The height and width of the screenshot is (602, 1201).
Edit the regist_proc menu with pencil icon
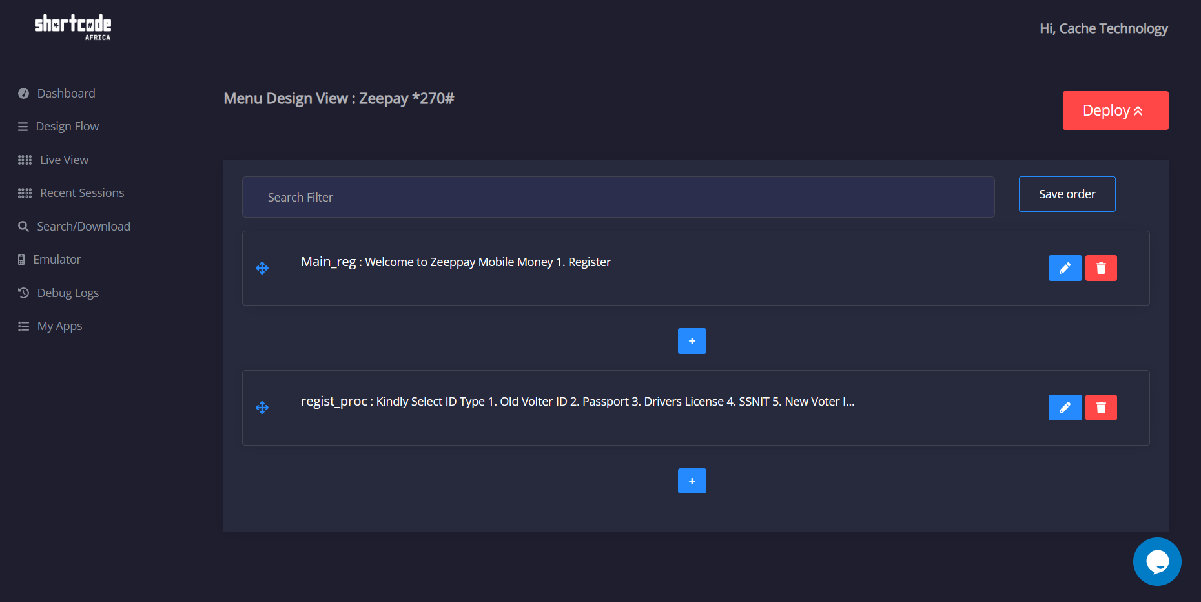point(1065,408)
